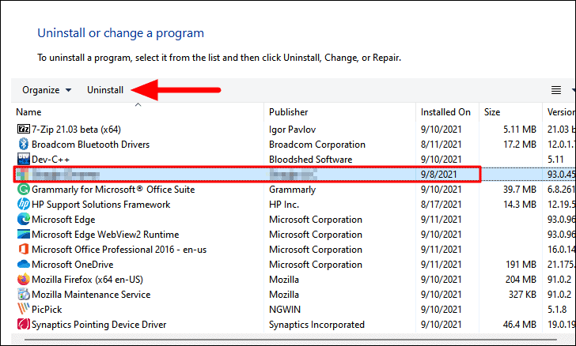Click the Microsoft OneDrive cloud icon
Image resolution: width=576 pixels, height=346 pixels.
click(x=24, y=264)
